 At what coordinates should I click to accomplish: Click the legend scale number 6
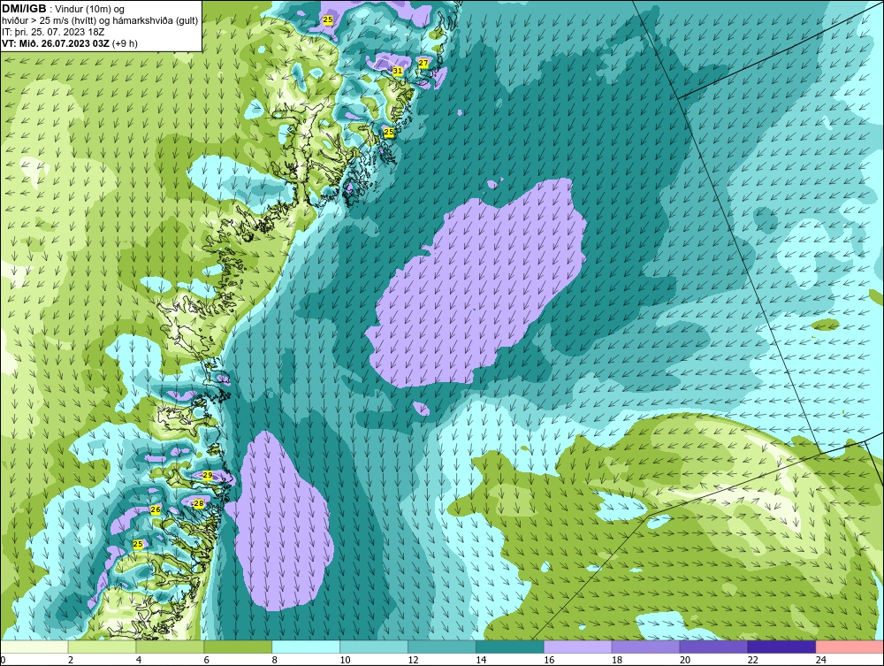[x=206, y=660]
